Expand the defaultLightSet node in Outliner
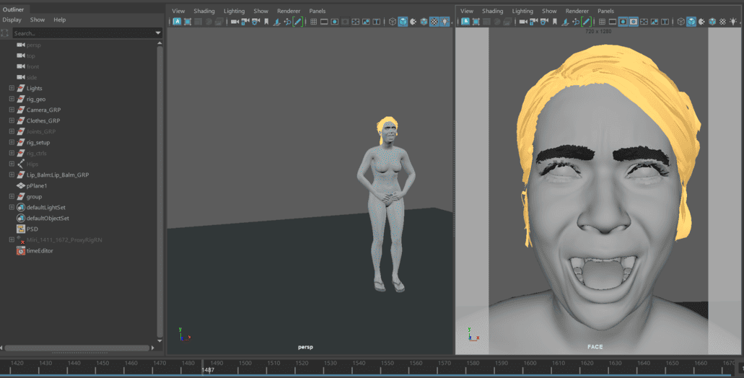Viewport: 744px width, 378px height. [x=12, y=207]
